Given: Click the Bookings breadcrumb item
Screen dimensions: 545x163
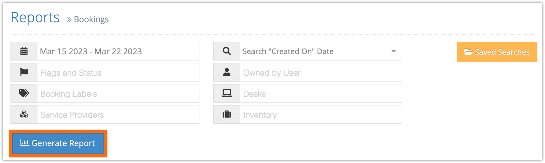Looking at the screenshot, I should pyautogui.click(x=91, y=19).
